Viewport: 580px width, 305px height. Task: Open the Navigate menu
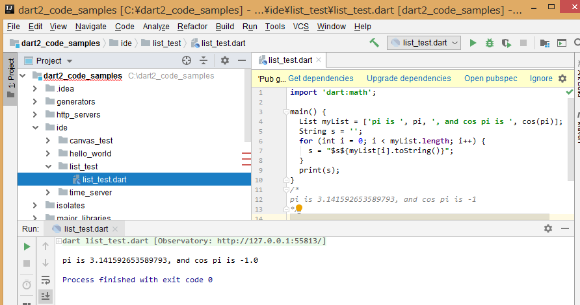coord(90,27)
